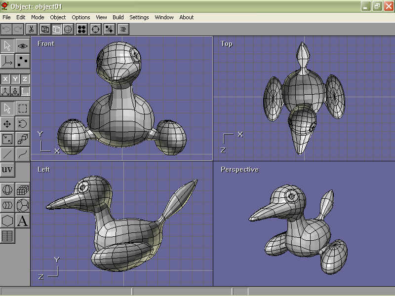Click the duck head in the Front view
This screenshot has height=296, width=395.
[118, 63]
